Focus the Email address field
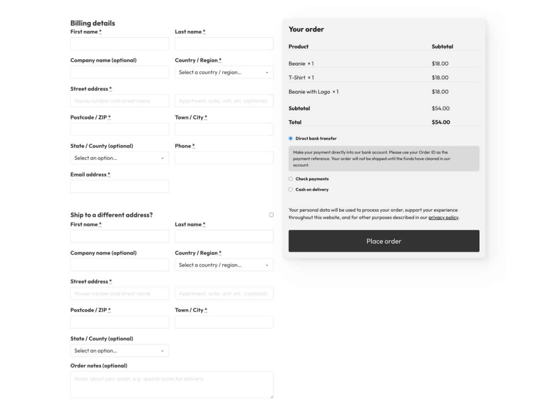The height and width of the screenshot is (417, 556). [x=119, y=186]
